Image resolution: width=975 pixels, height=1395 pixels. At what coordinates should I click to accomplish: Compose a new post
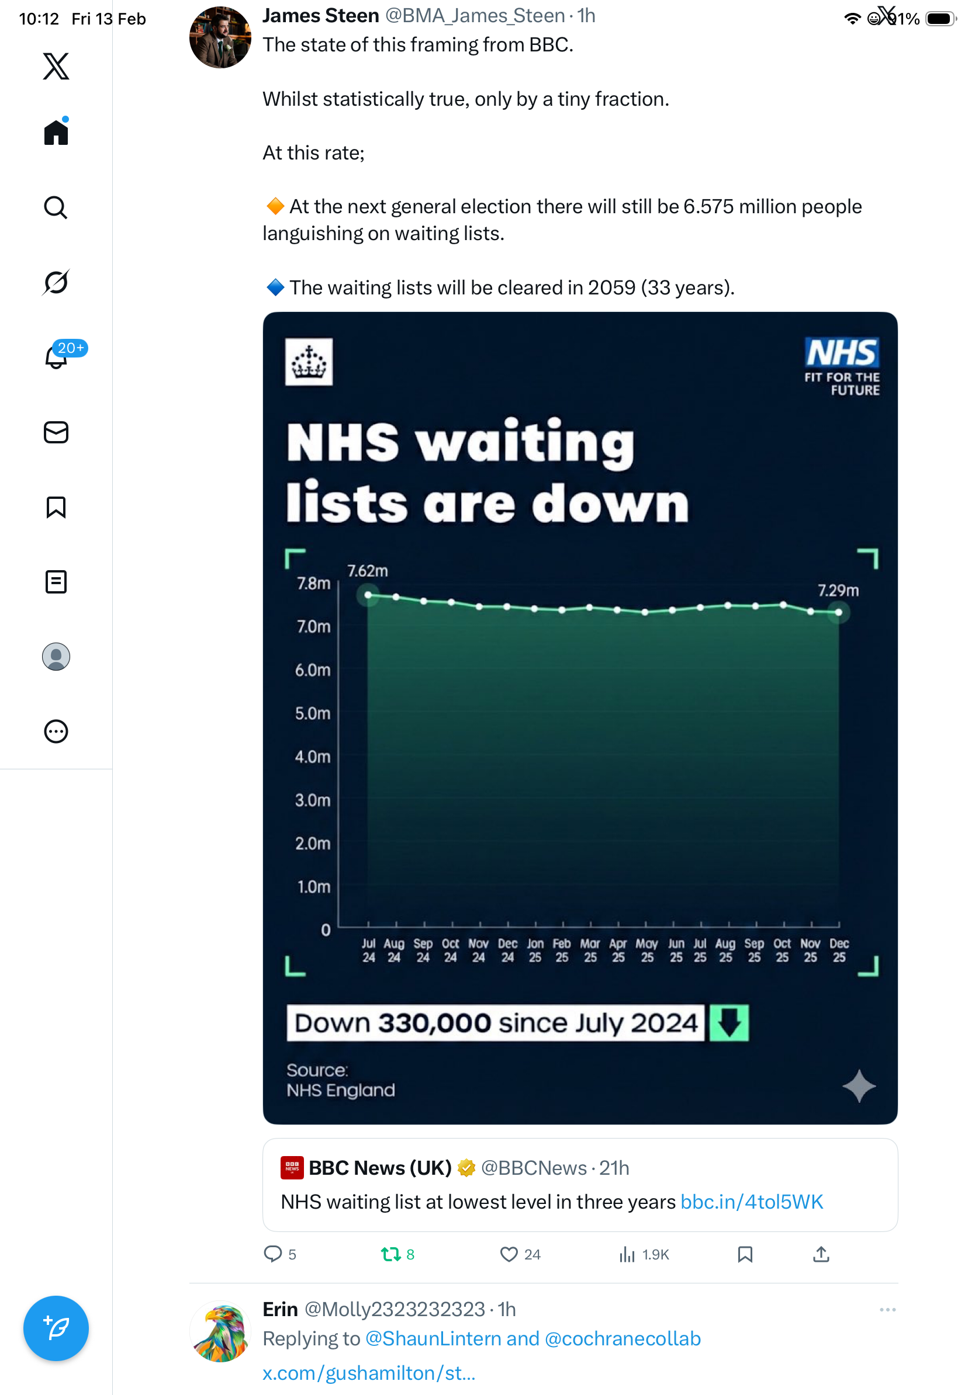(x=56, y=1328)
